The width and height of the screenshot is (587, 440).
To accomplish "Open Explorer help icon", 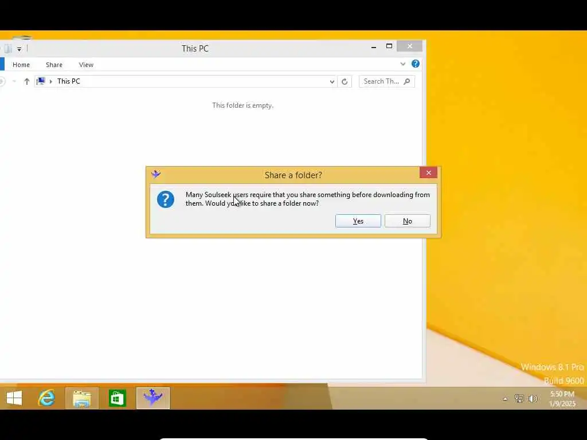I will [416, 64].
